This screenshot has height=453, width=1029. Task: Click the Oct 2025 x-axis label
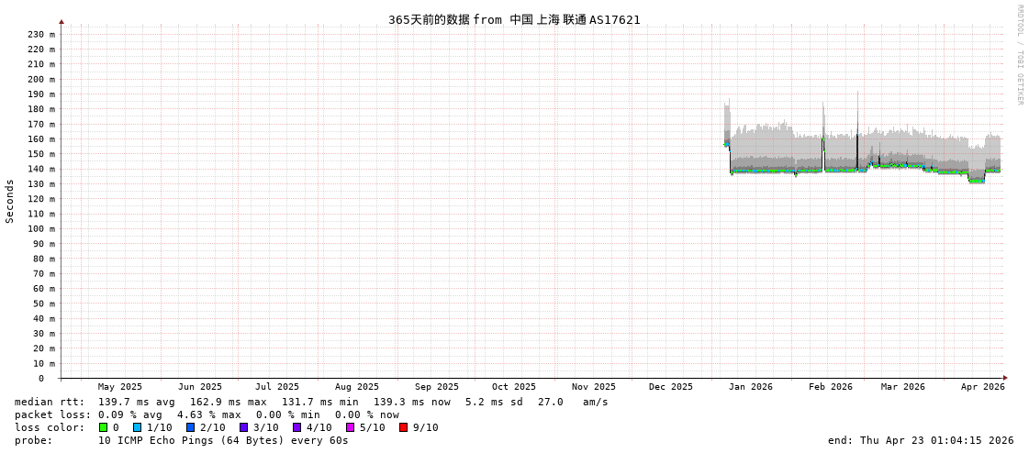coord(513,387)
